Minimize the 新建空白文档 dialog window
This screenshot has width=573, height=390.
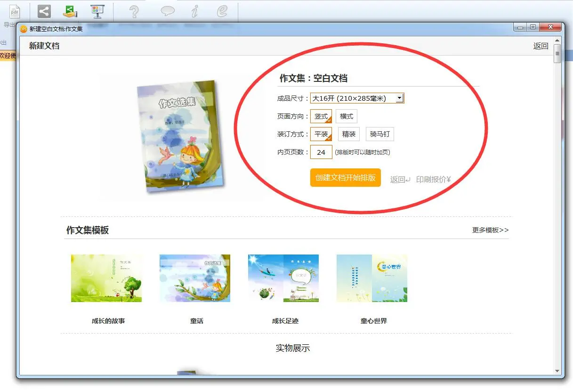pos(520,28)
